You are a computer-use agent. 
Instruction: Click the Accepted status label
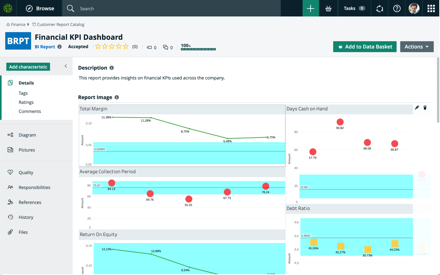[78, 47]
